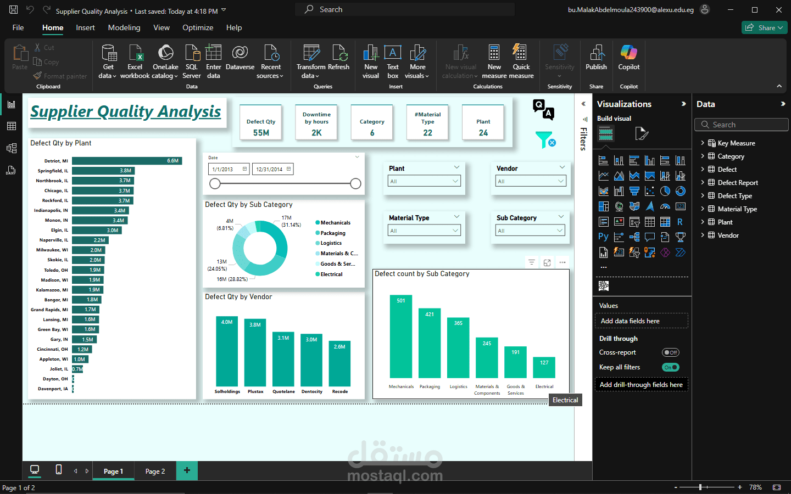Choose the Stacked bar chart visualization
Screen dimensions: 791x494
pos(603,160)
